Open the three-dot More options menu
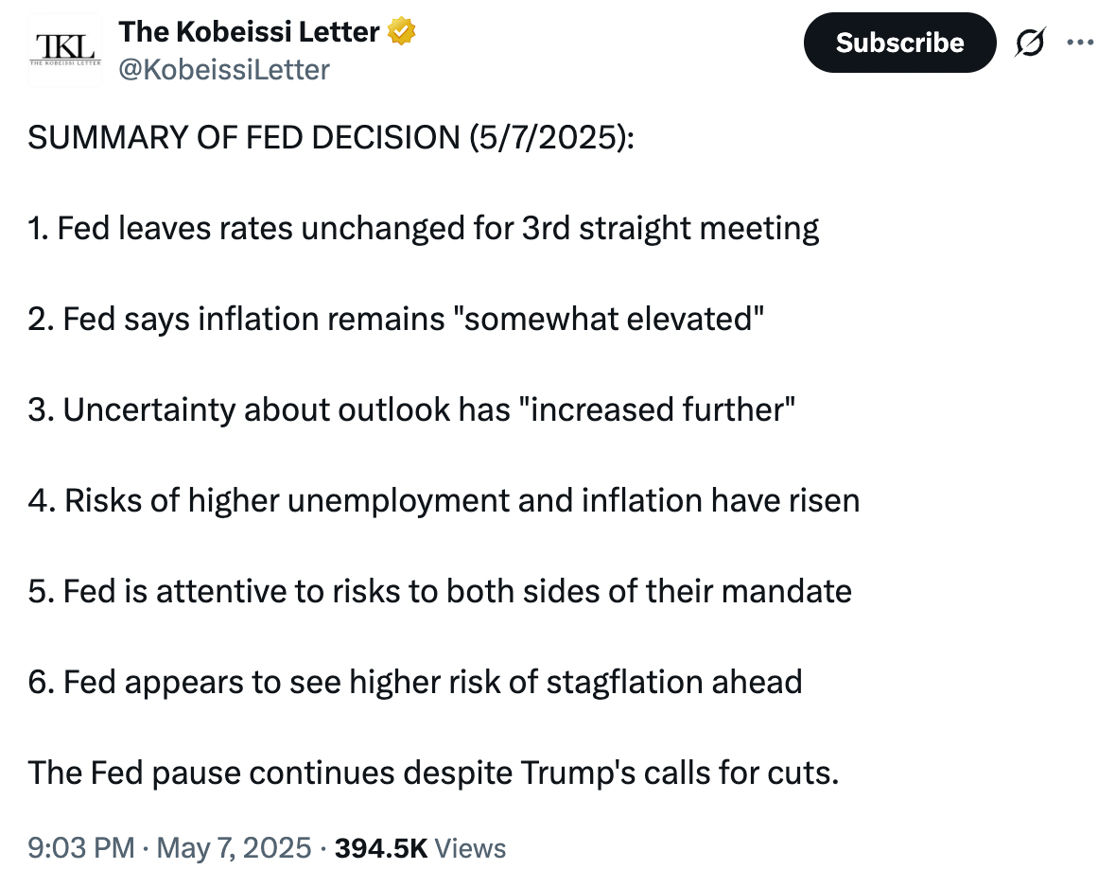Screen dimensions: 1115x869 (x=1079, y=43)
